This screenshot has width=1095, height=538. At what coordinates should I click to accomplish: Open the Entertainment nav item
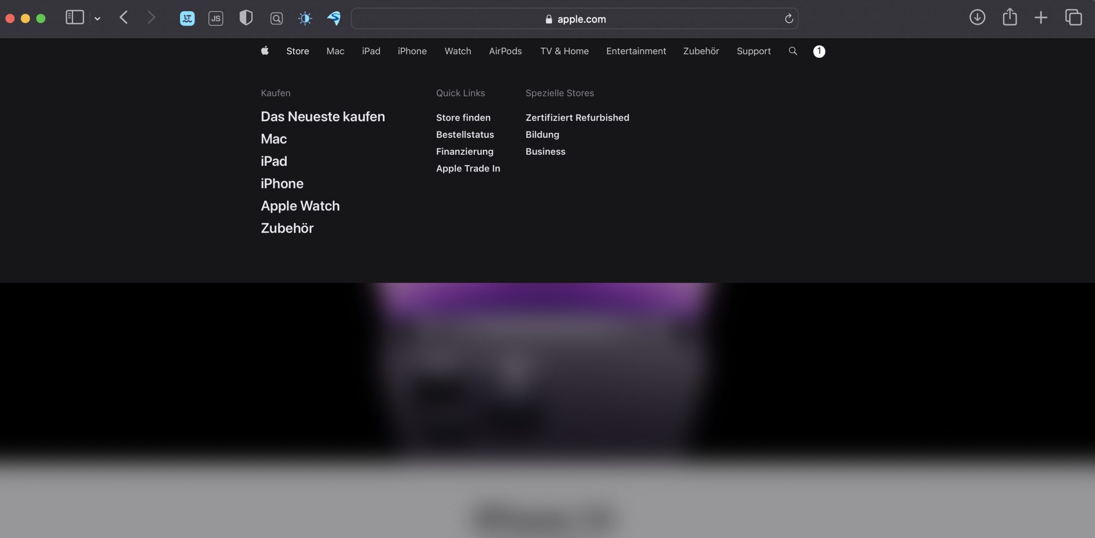(636, 51)
